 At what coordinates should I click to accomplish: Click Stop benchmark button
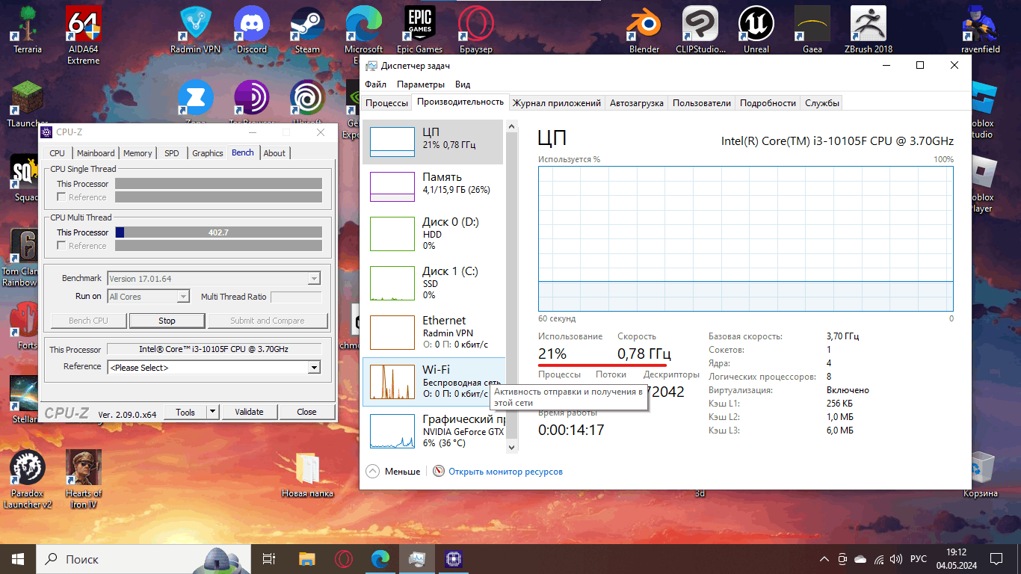167,321
